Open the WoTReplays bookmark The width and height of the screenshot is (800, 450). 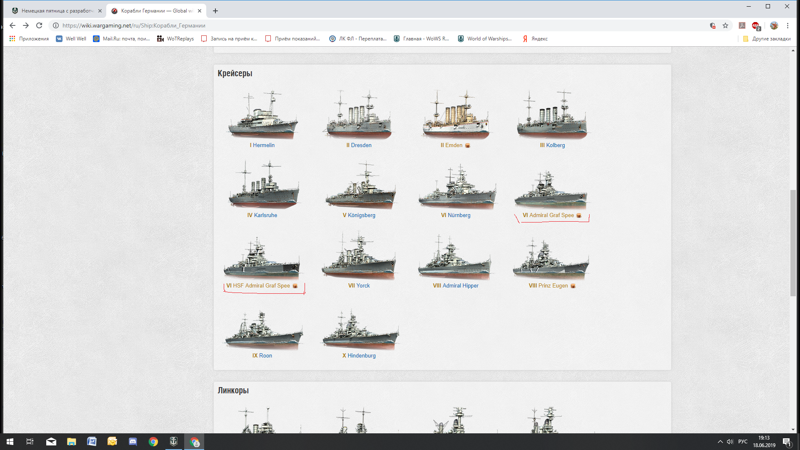point(175,39)
